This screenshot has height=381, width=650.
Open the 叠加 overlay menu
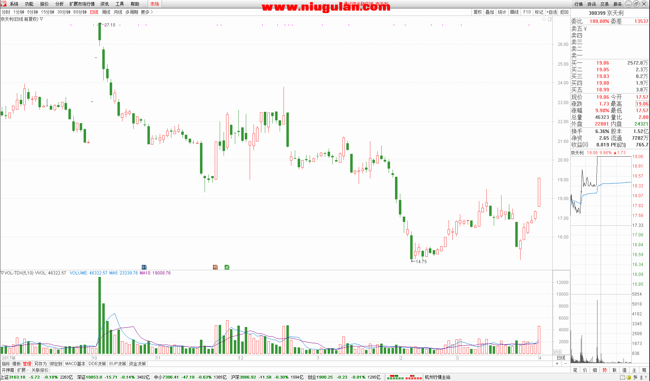(490, 12)
